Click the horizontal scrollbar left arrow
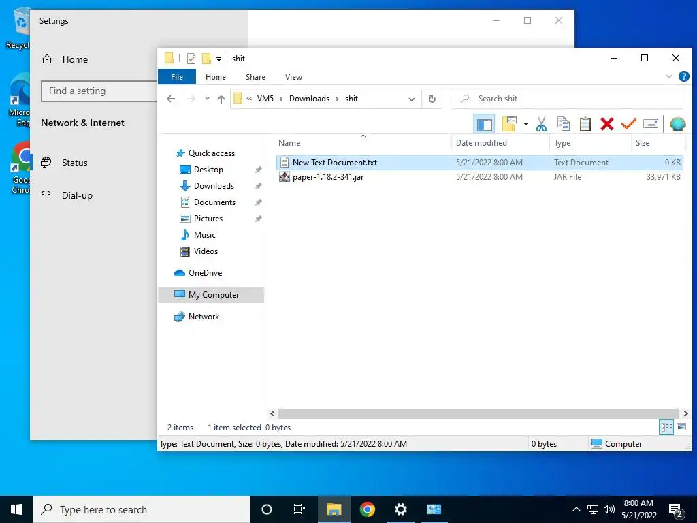 272,413
